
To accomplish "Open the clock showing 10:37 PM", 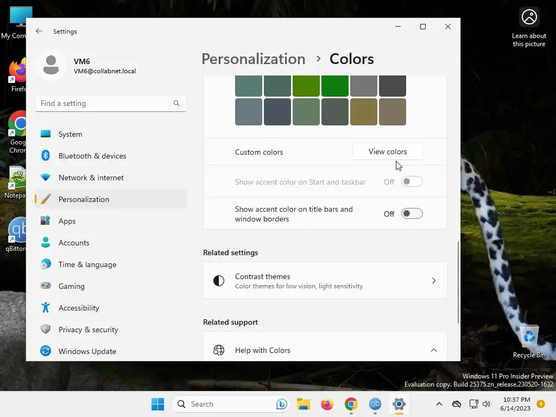I will tap(515, 404).
